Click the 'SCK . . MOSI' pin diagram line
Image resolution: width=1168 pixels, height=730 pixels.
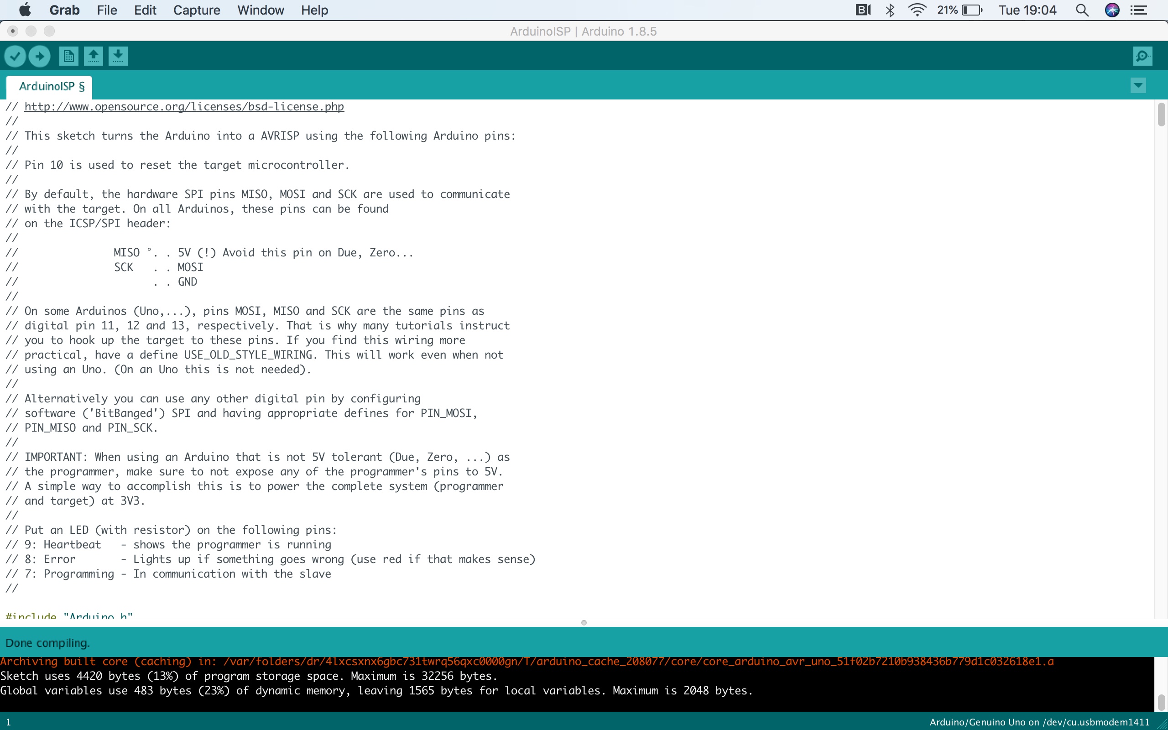[x=104, y=267]
